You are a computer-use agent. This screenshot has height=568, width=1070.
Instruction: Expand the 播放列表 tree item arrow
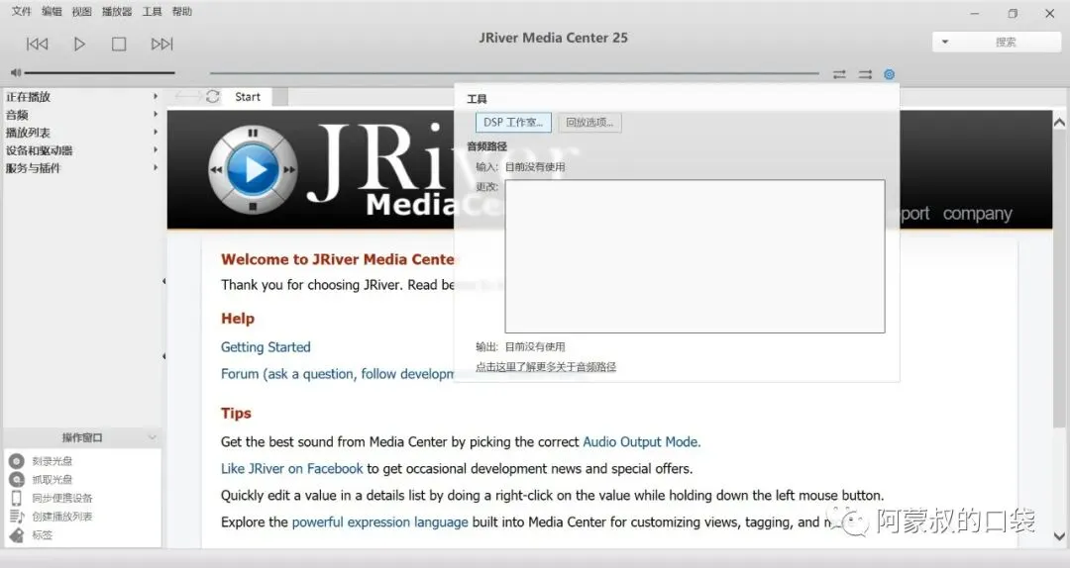point(156,133)
